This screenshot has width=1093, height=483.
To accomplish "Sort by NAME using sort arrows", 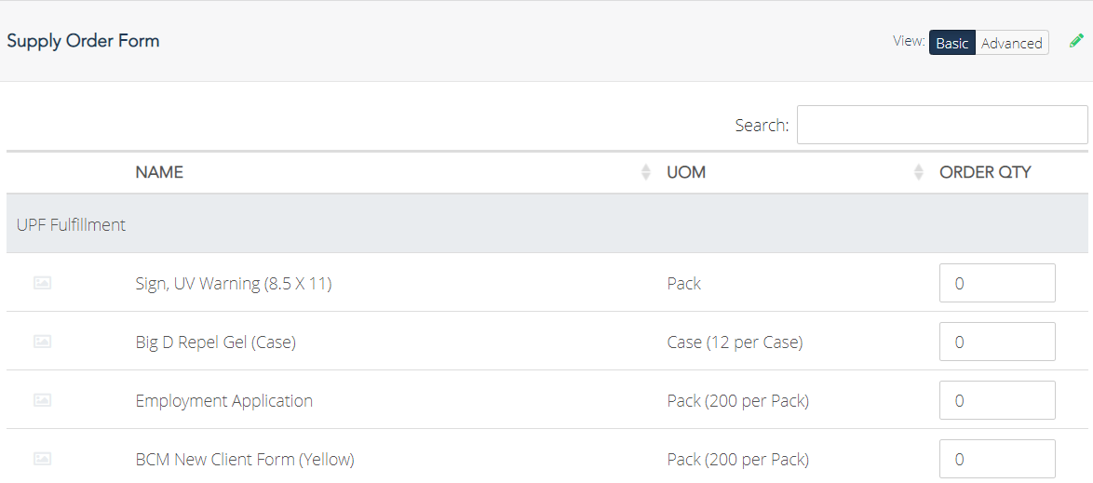I will point(645,172).
